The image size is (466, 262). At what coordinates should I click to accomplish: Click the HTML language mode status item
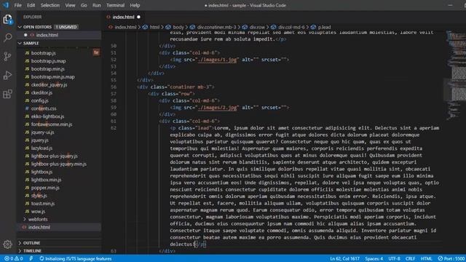click(426, 259)
